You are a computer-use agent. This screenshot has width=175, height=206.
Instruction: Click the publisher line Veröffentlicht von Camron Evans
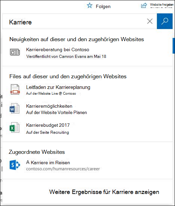pyautogui.click(x=66, y=57)
